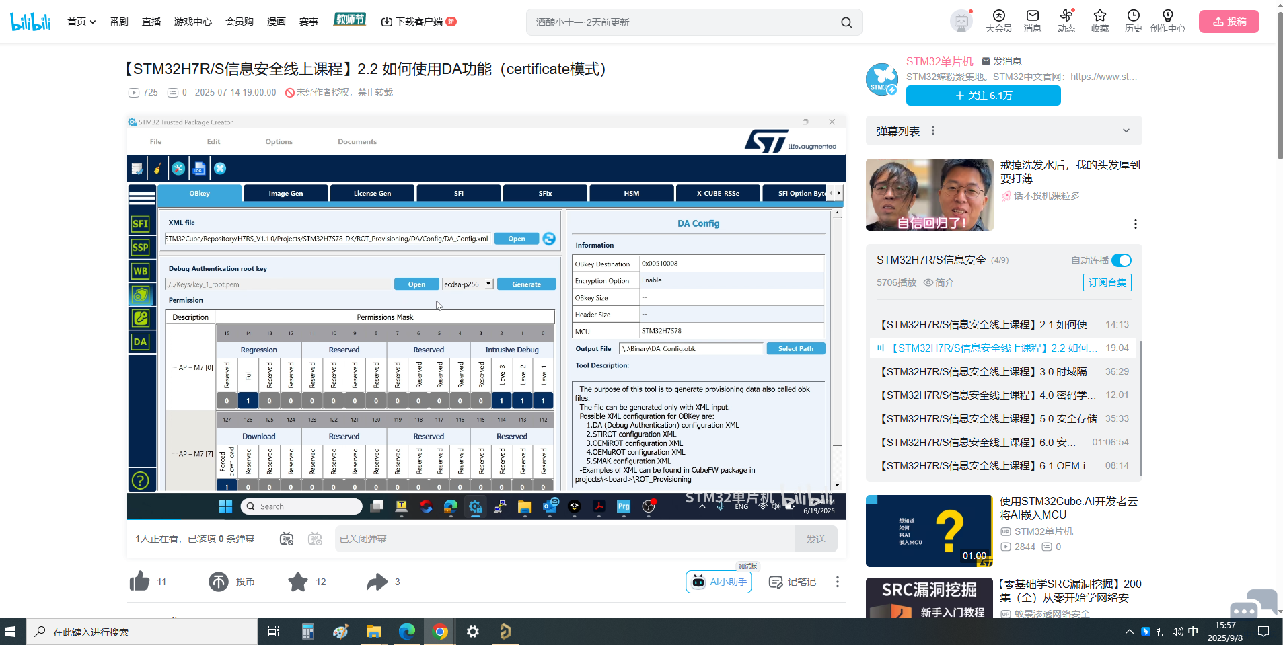Open the 大会员 membership icon
1283x645 pixels.
(x=998, y=21)
